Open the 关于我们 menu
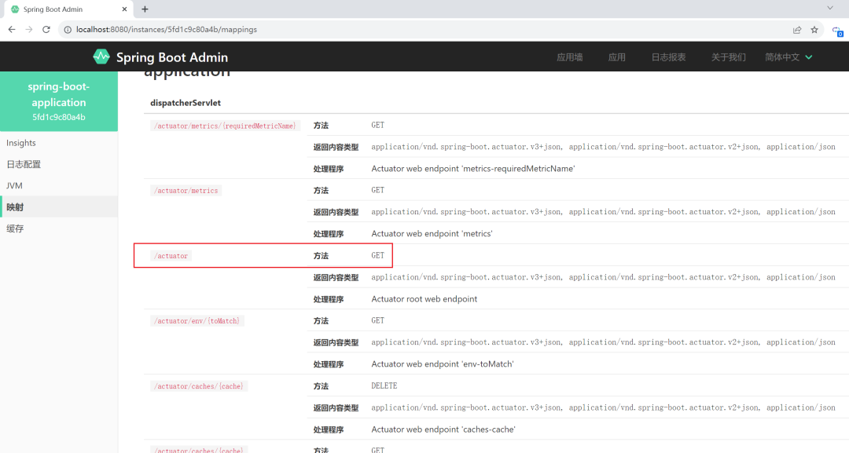The width and height of the screenshot is (849, 453). coord(728,57)
